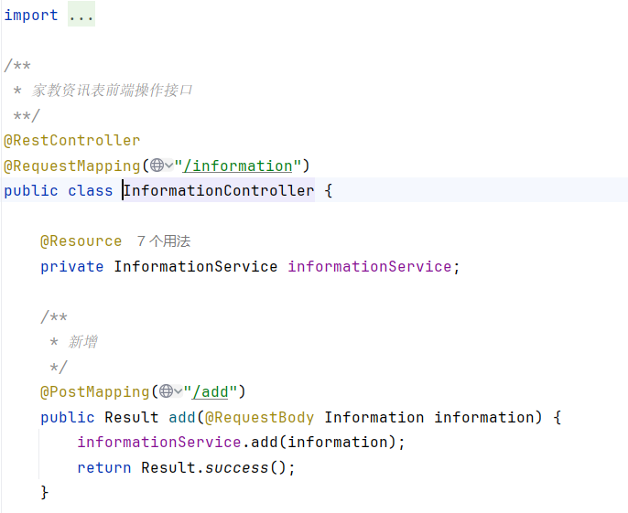Click the italic success method call
628x513 pixels.
click(x=237, y=467)
